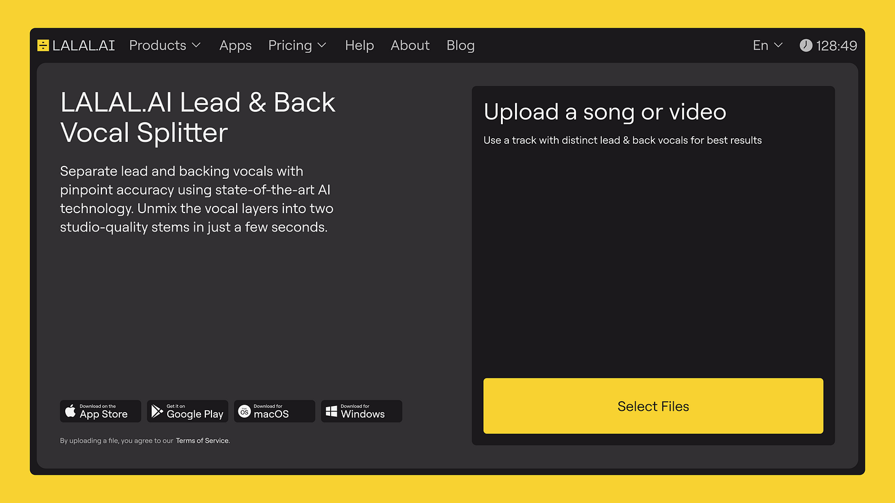The height and width of the screenshot is (503, 895).
Task: Click the Get it on Google Play label
Action: 195,411
